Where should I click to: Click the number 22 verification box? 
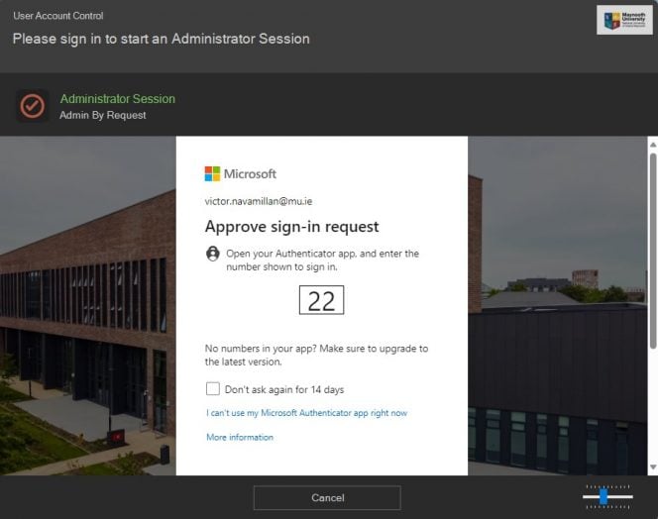(x=321, y=300)
